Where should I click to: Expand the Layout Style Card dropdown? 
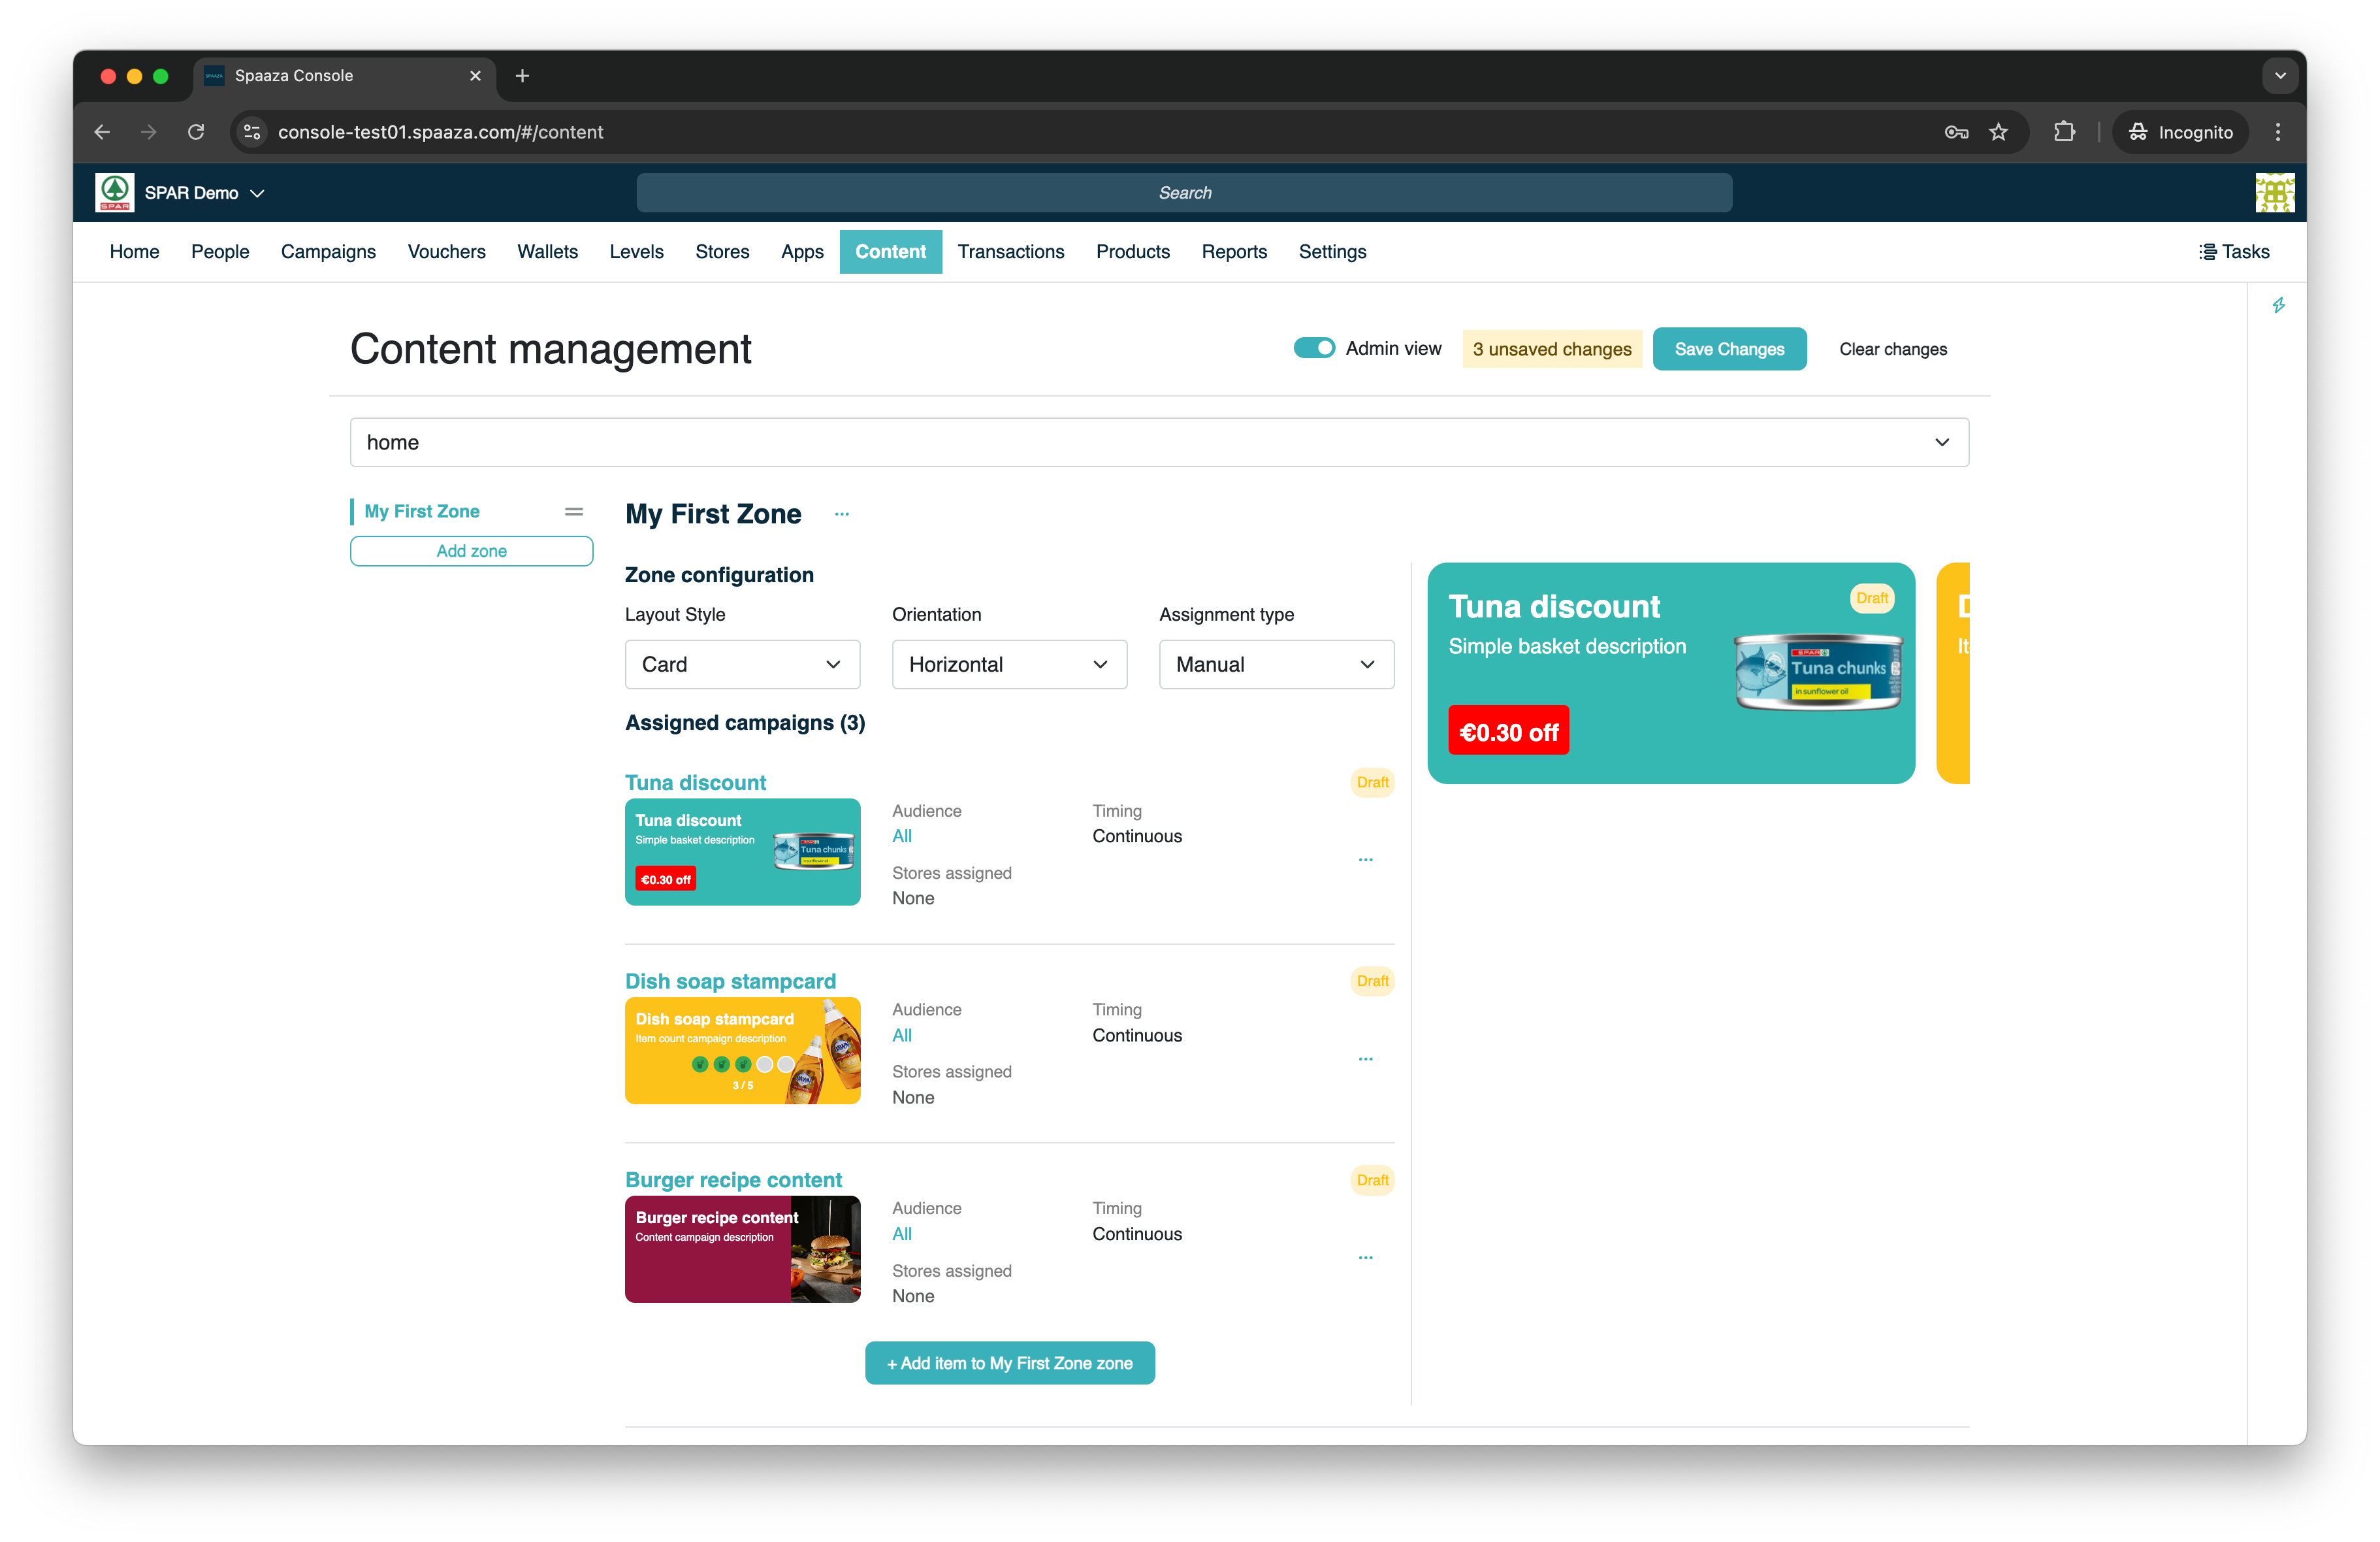(742, 664)
